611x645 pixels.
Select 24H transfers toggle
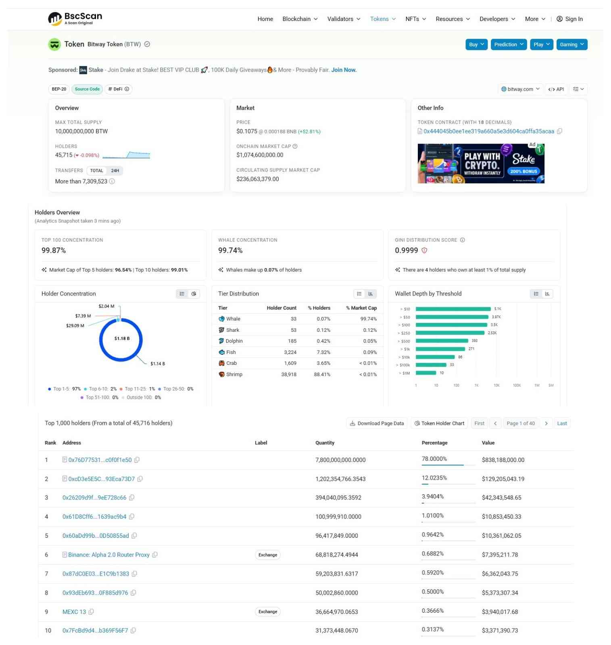tap(115, 171)
